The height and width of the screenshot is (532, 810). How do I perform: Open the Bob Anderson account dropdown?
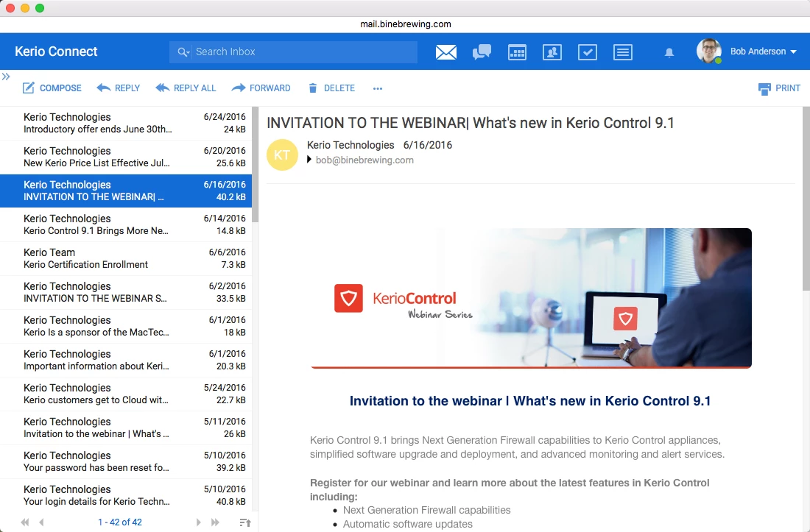click(763, 52)
